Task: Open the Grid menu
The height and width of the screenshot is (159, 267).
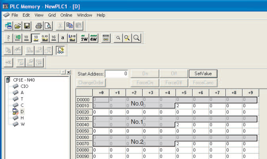Action: [52, 15]
